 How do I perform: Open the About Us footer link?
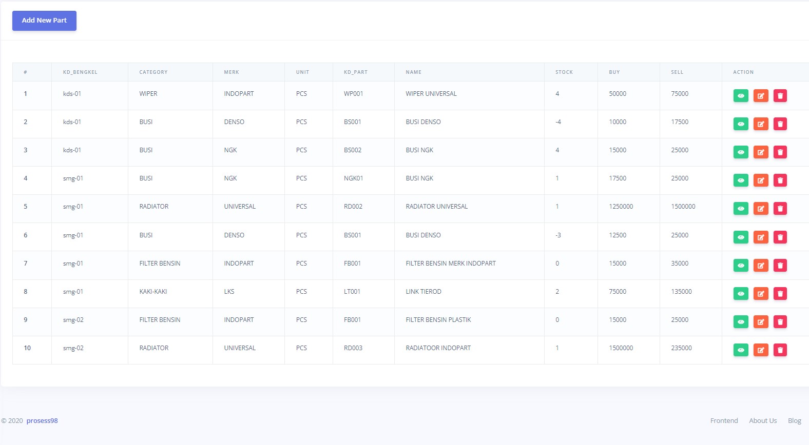[763, 421]
